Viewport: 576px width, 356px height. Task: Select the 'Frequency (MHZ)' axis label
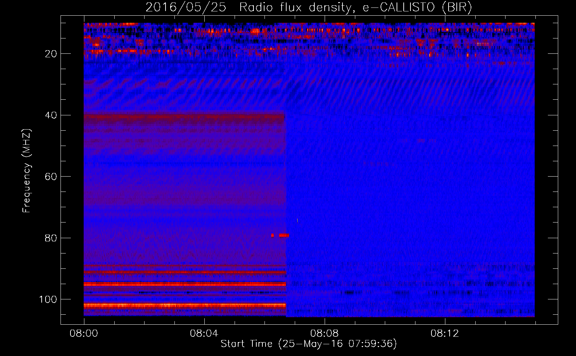coord(27,171)
